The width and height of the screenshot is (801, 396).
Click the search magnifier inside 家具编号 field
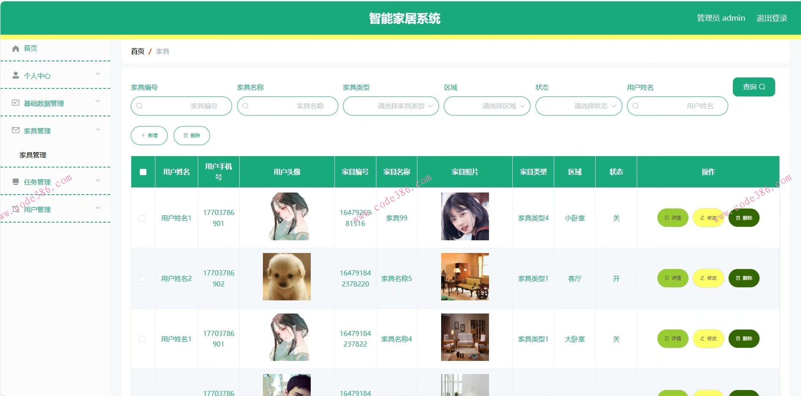pyautogui.click(x=139, y=106)
